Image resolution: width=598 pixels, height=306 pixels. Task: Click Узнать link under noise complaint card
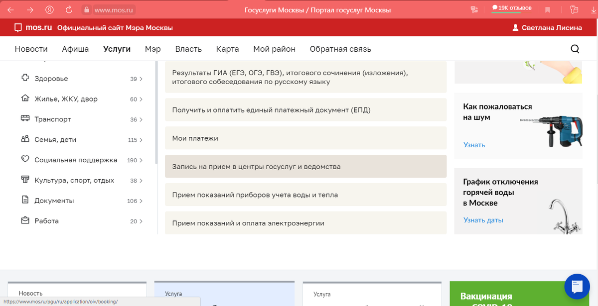tap(474, 145)
